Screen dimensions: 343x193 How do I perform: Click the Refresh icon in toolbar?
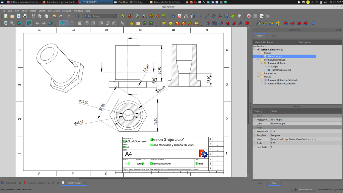69,16
